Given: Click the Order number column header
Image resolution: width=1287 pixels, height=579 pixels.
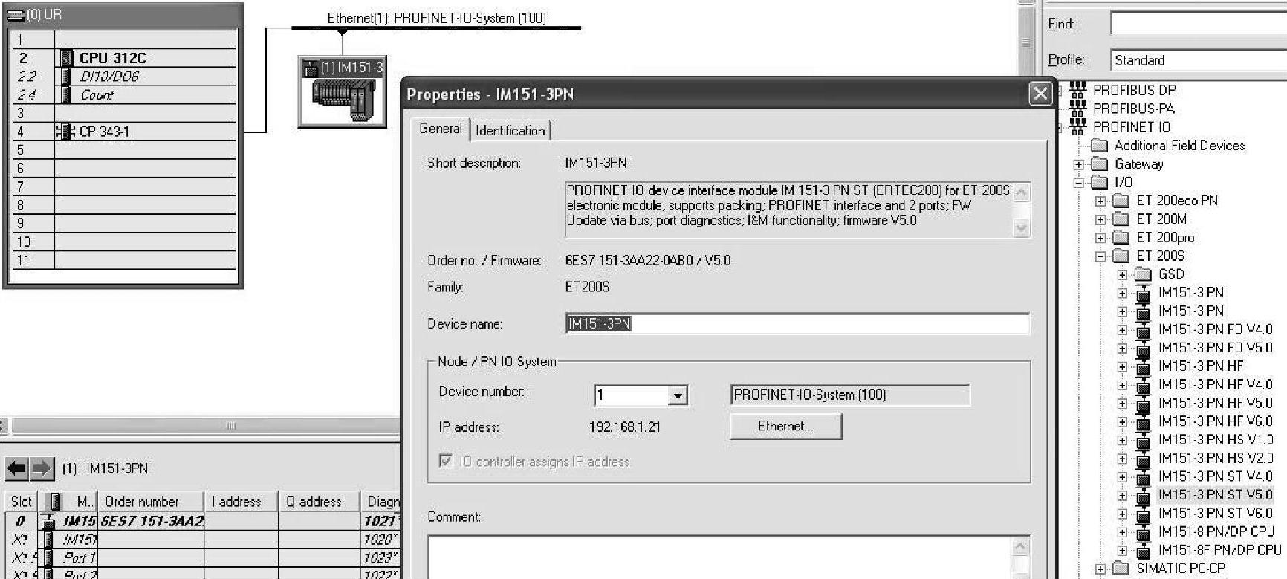Looking at the screenshot, I should click(x=152, y=502).
